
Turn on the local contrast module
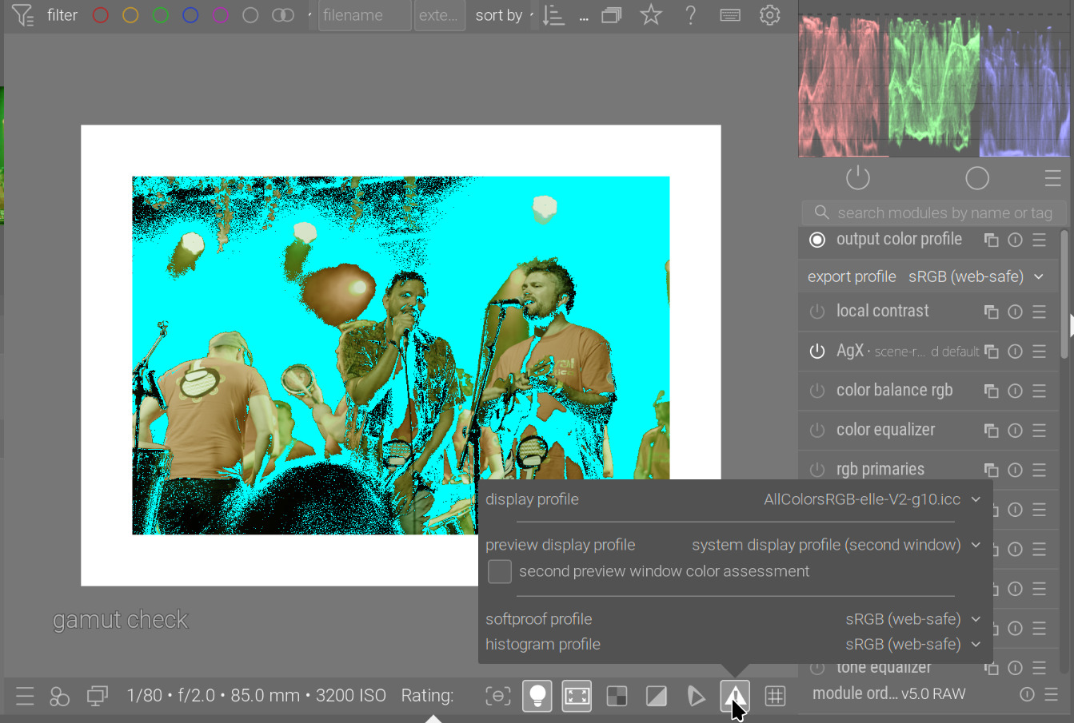tap(816, 312)
